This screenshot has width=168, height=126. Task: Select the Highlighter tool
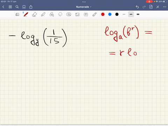(x=43, y=14)
